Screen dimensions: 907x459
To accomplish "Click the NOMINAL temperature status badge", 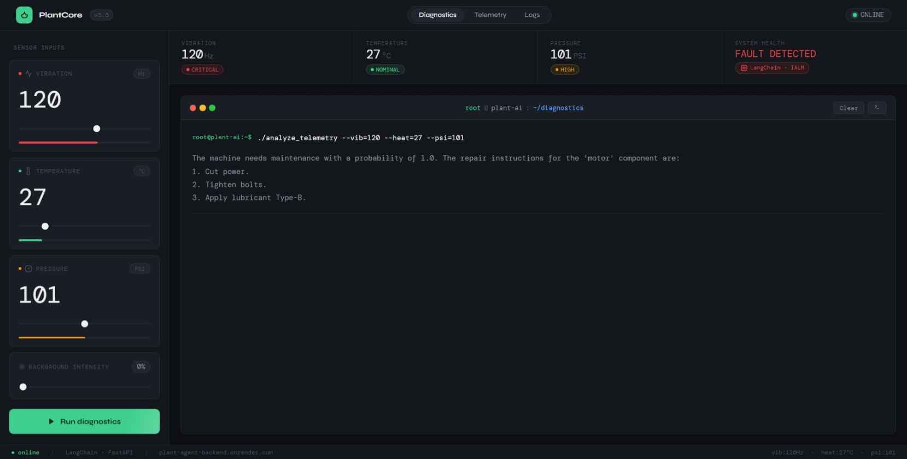I will click(385, 70).
